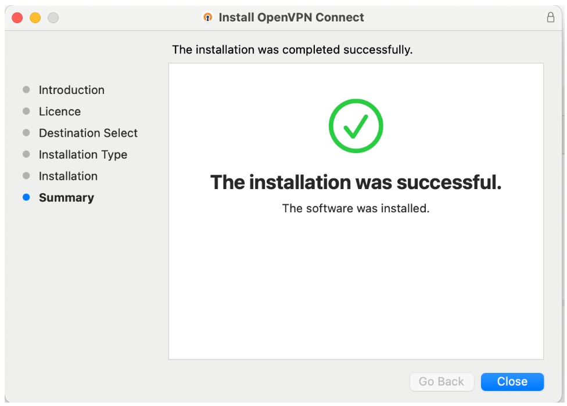Click the blue Summary bullet dot
567x406 pixels.
coord(26,197)
